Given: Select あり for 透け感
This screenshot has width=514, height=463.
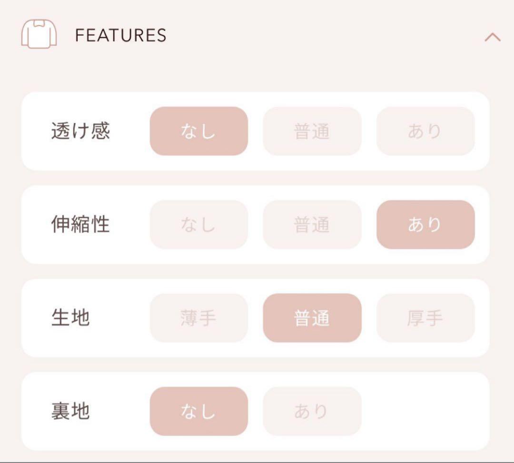Looking at the screenshot, I should (x=425, y=131).
